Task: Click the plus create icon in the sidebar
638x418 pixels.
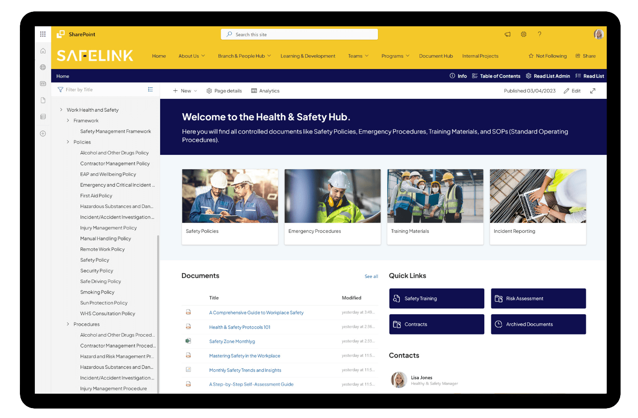Action: click(x=43, y=133)
